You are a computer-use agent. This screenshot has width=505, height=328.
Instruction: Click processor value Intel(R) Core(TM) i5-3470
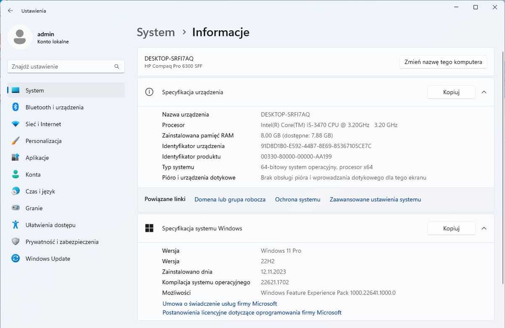tap(329, 125)
